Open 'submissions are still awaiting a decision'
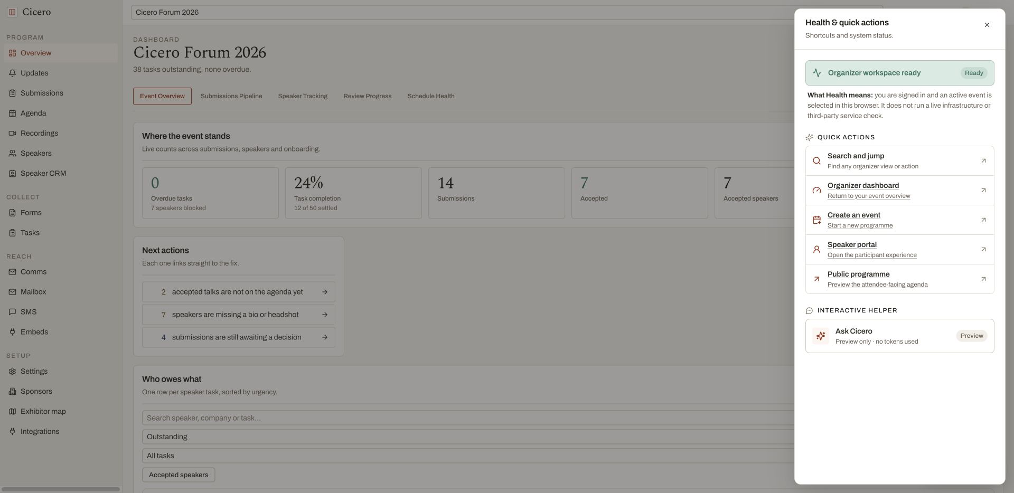This screenshot has height=493, width=1014. [238, 337]
